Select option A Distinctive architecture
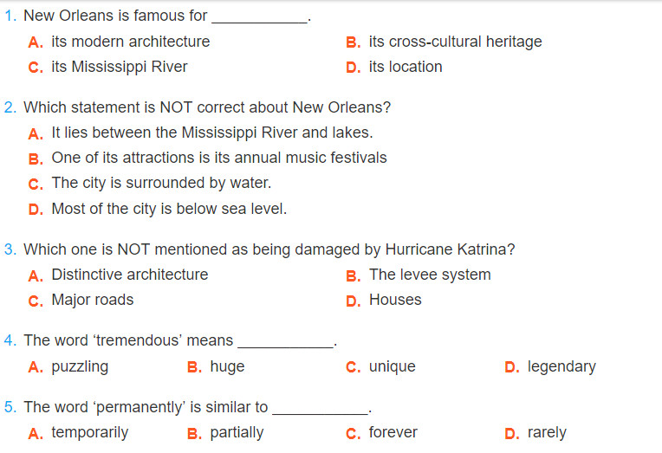The height and width of the screenshot is (453, 662). (118, 275)
